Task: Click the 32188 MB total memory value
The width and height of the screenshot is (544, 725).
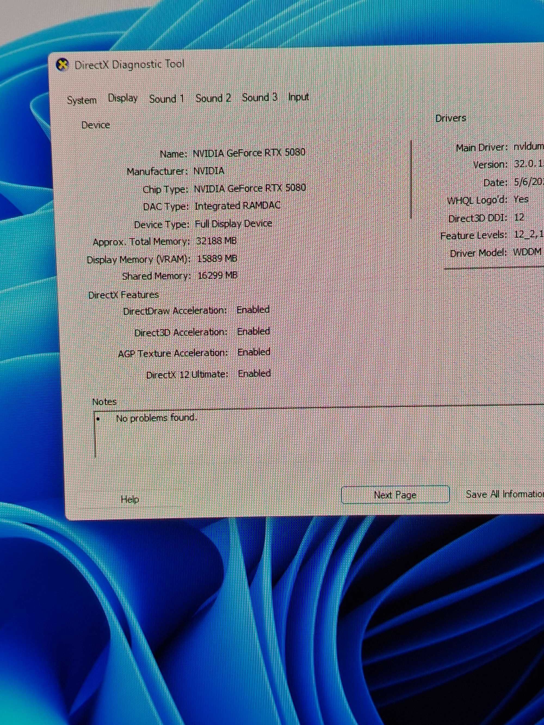Action: point(217,241)
